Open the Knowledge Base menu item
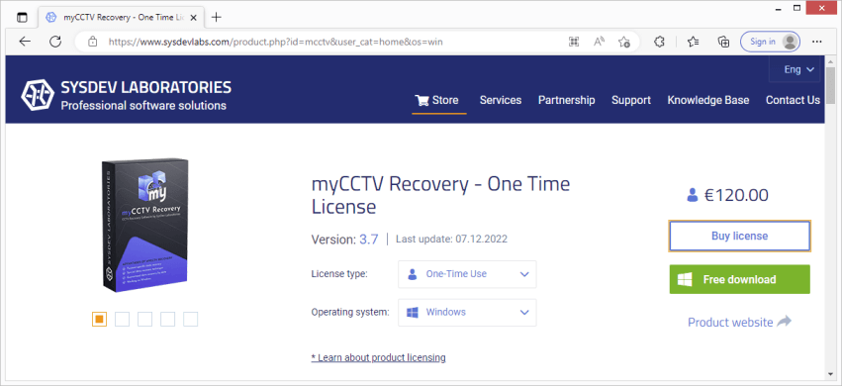This screenshot has height=386, width=842. click(707, 100)
